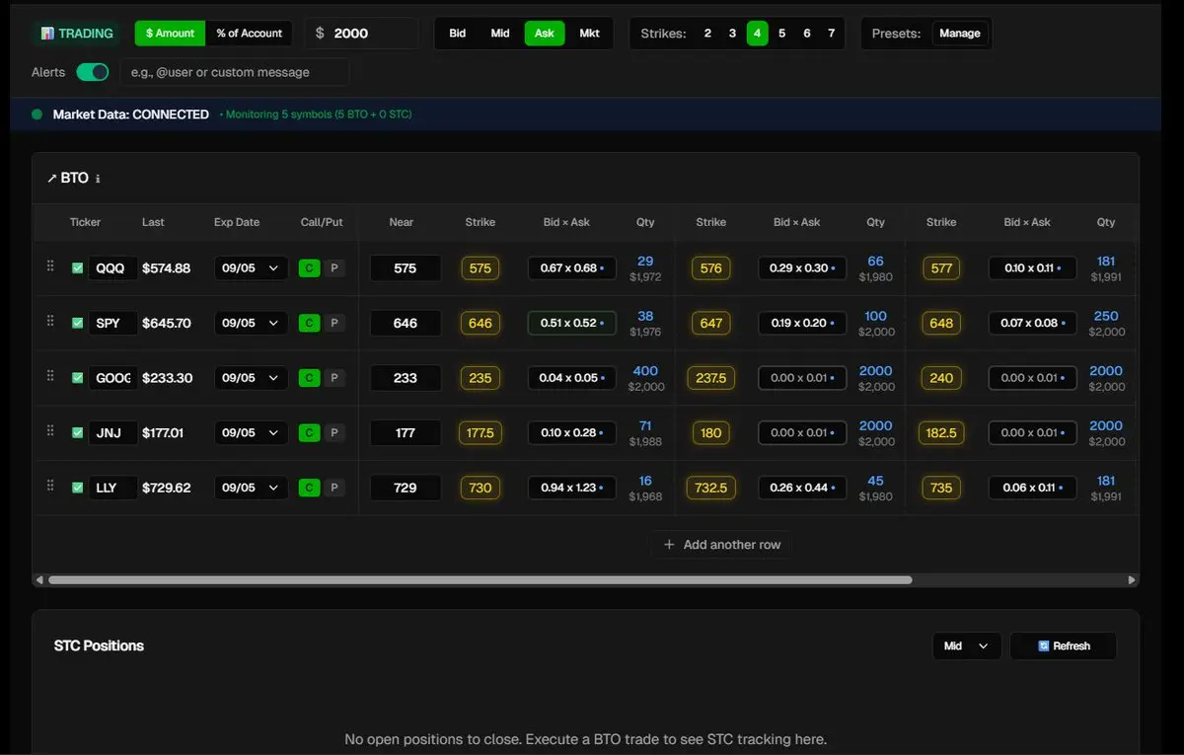1184x755 pixels.
Task: Open GOOG expiration date dropdown
Action: click(x=251, y=378)
